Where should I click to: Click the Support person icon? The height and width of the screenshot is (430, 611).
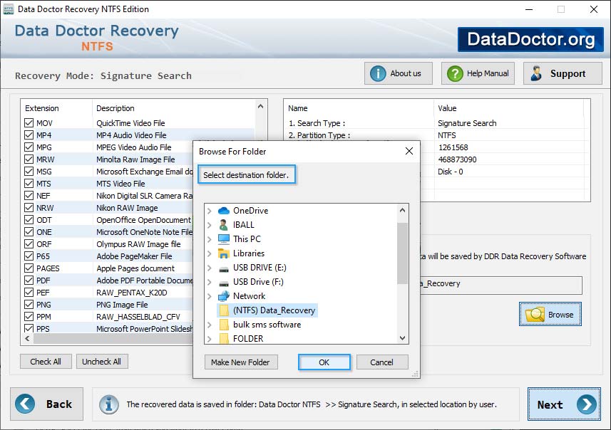point(536,73)
